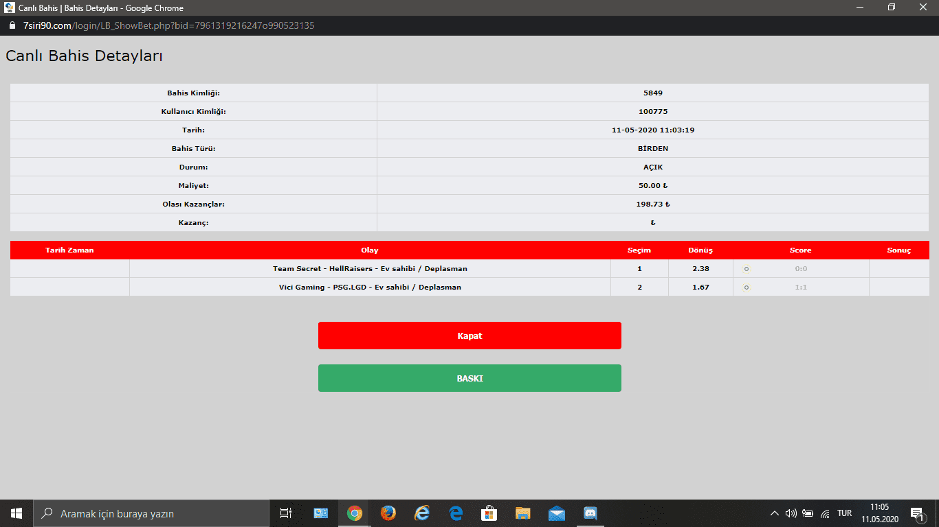
Task: Click the 1.67 odds value
Action: coord(700,288)
